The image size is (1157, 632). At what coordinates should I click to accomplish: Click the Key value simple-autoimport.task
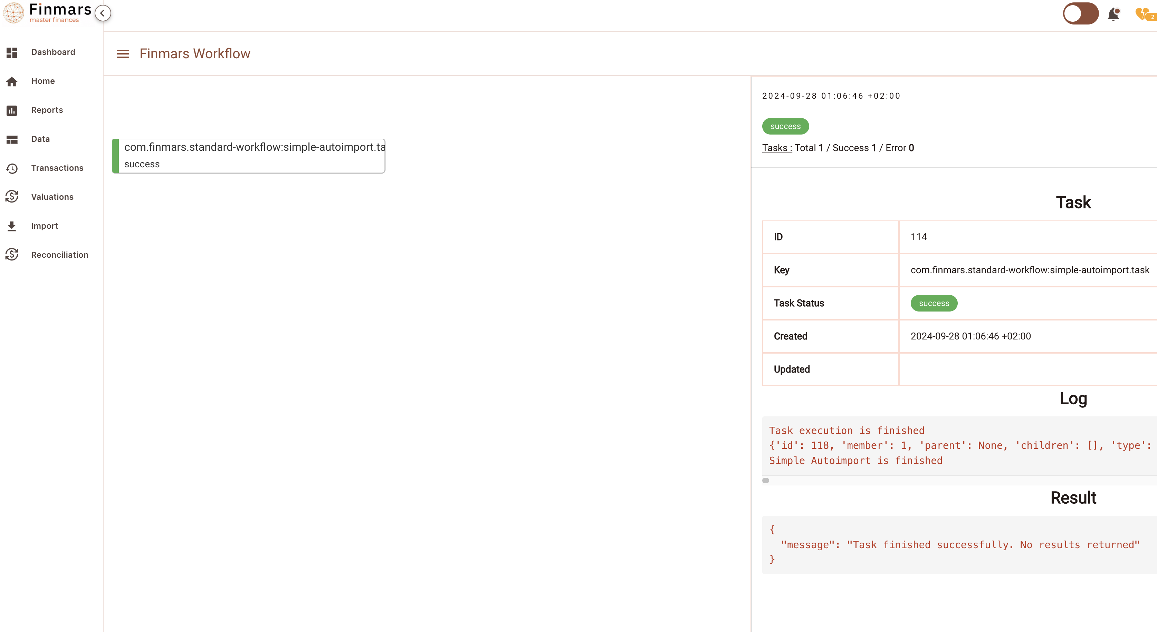tap(1030, 270)
